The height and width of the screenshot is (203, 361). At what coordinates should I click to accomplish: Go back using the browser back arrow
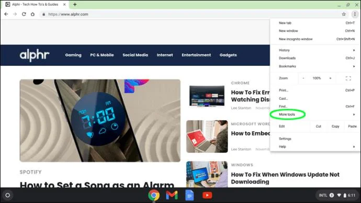[6, 14]
